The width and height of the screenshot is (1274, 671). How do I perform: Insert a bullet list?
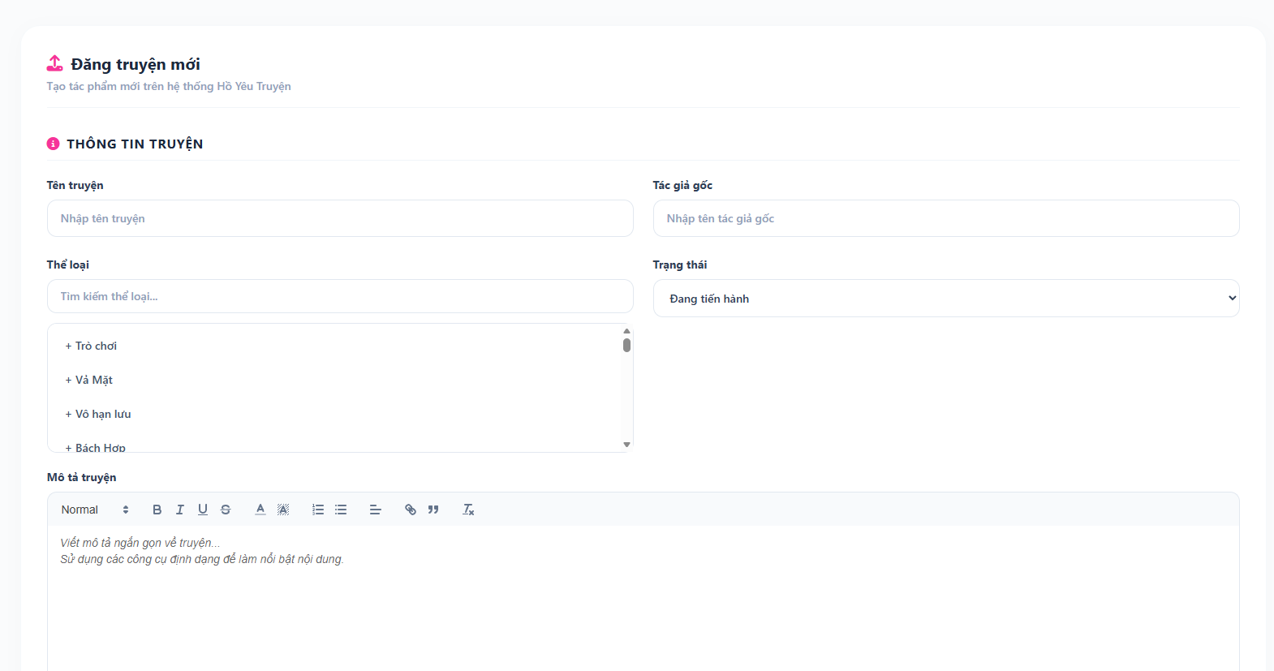(x=341, y=510)
